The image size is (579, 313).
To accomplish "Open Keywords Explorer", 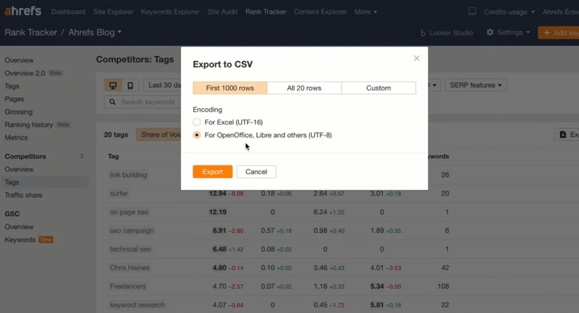I will [170, 12].
